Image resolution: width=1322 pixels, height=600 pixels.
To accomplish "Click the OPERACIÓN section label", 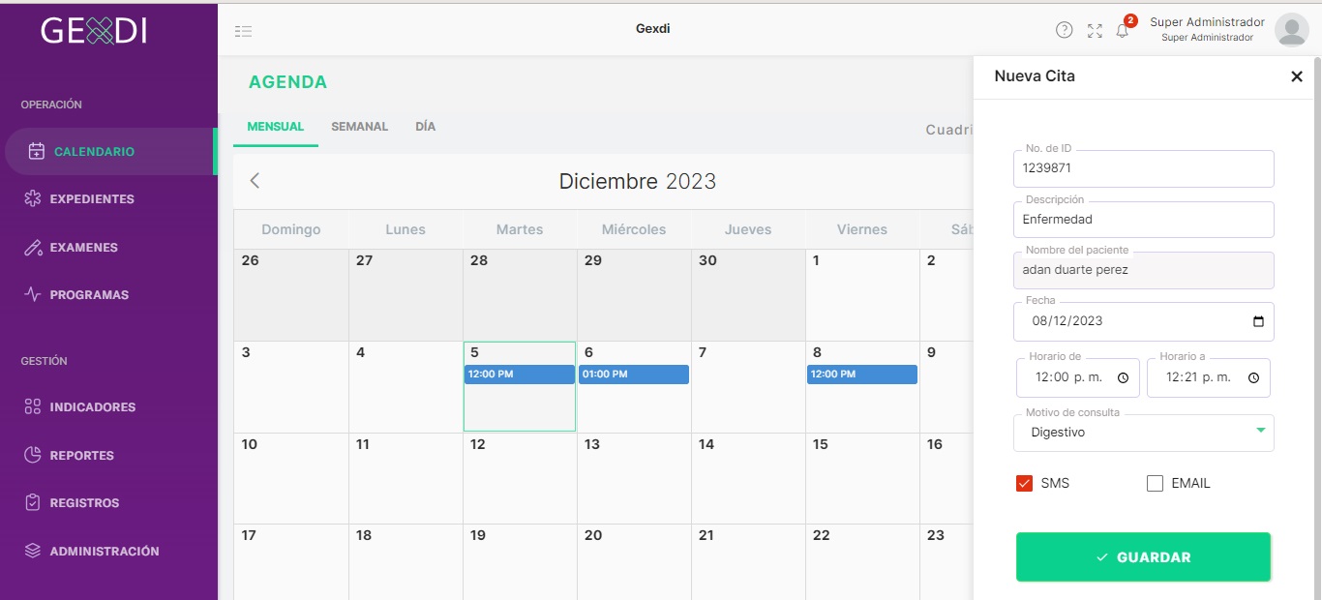I will click(51, 105).
